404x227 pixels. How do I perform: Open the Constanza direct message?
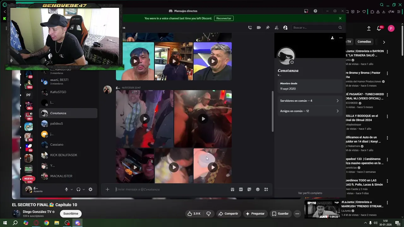[68, 113]
